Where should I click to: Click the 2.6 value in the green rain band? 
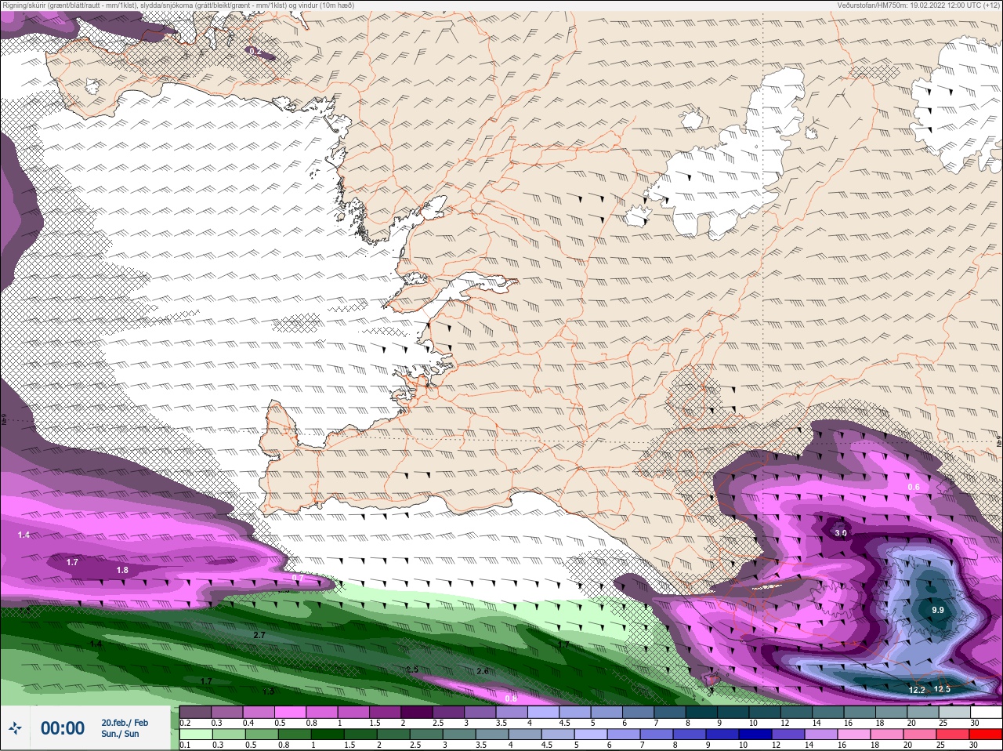483,671
